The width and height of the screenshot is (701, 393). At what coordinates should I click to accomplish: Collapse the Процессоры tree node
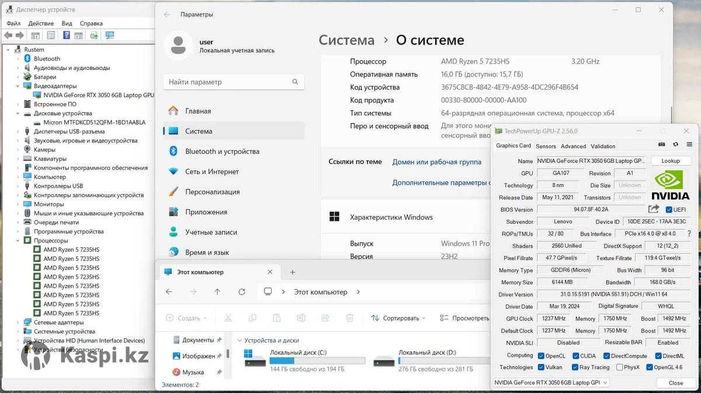click(18, 241)
